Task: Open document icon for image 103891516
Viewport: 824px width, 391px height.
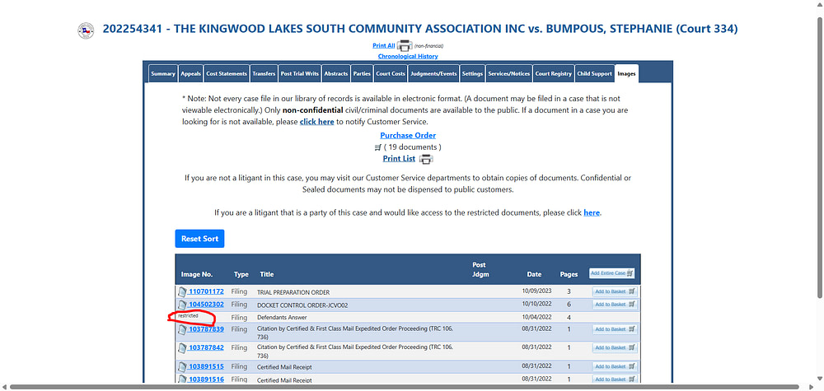Action: [x=182, y=379]
